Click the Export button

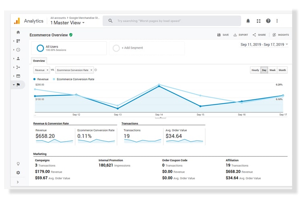241,35
